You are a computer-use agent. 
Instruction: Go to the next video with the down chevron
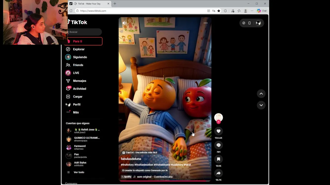click(261, 105)
